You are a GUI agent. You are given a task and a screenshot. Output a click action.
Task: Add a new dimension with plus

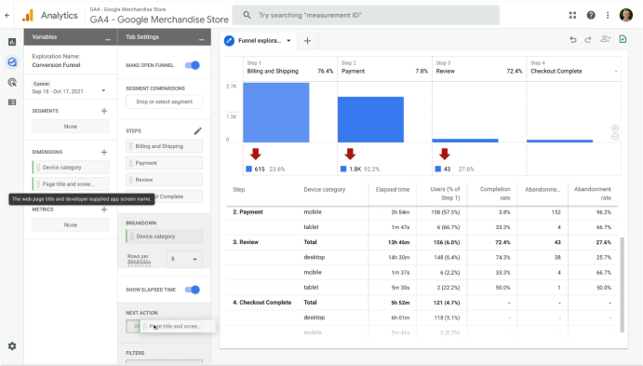104,152
